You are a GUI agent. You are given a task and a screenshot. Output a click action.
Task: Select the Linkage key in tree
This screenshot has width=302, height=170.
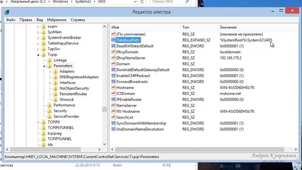(x=60, y=60)
